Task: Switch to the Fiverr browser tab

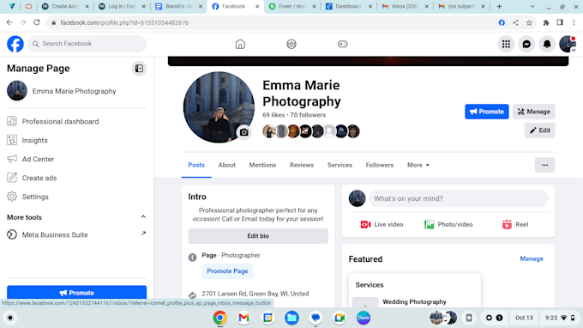Action: [x=292, y=6]
